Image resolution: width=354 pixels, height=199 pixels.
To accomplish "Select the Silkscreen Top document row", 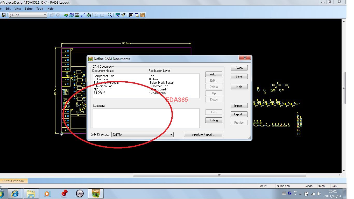I will coord(146,86).
